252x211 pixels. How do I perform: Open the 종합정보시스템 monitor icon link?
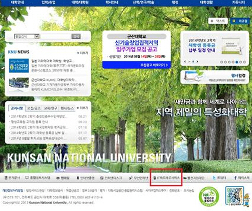click(37, 178)
